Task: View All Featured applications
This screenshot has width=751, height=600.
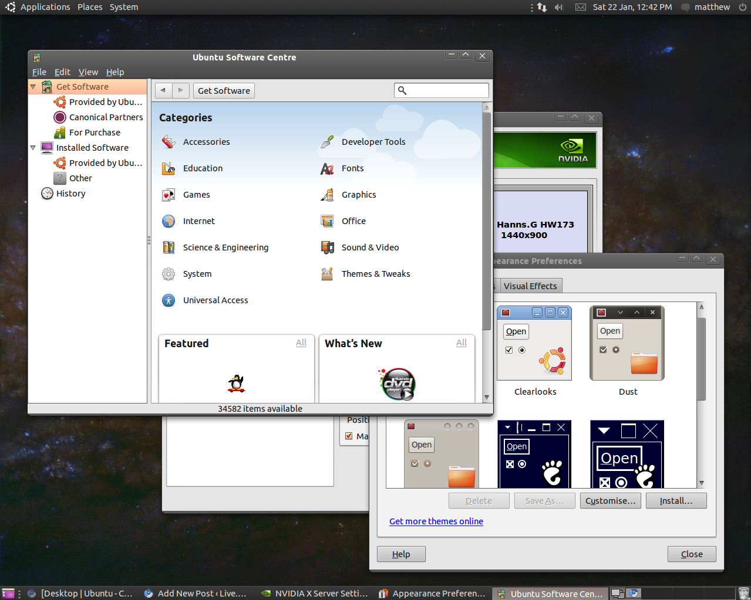Action: click(301, 343)
